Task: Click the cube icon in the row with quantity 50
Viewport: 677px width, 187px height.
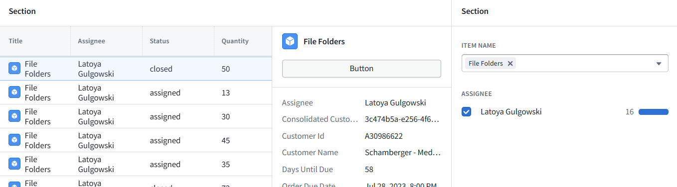Action: [x=14, y=69]
